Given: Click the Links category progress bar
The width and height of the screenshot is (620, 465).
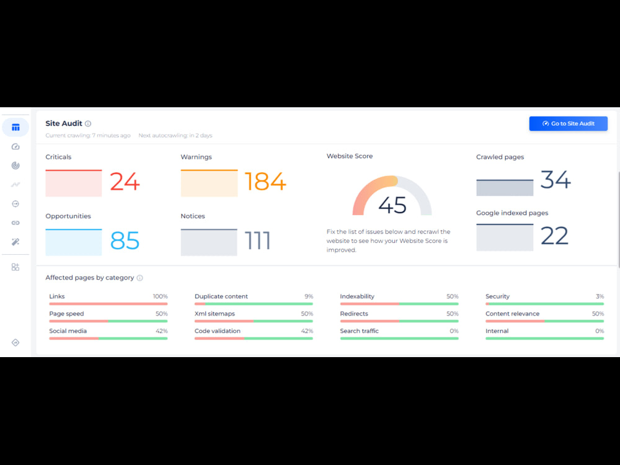Looking at the screenshot, I should tap(108, 304).
